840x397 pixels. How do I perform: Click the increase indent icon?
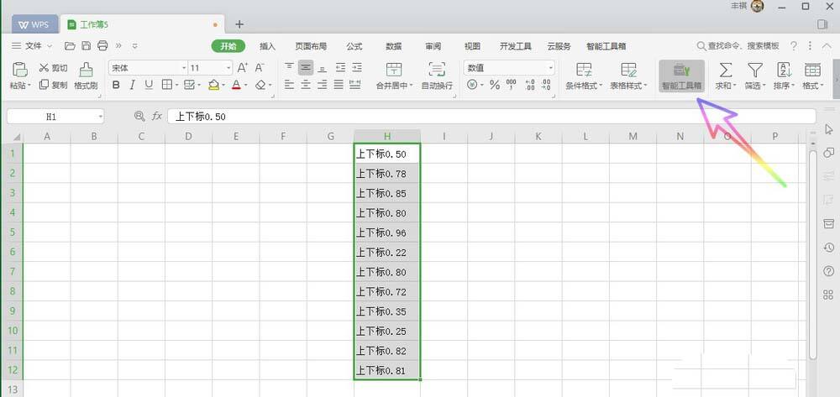[x=357, y=67]
